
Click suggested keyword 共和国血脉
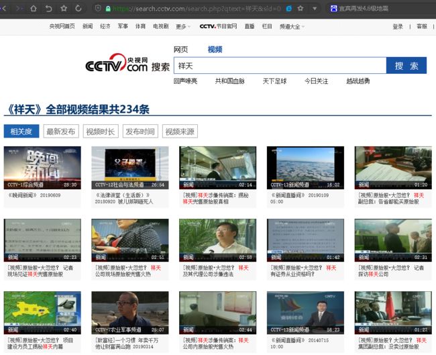click(x=229, y=81)
